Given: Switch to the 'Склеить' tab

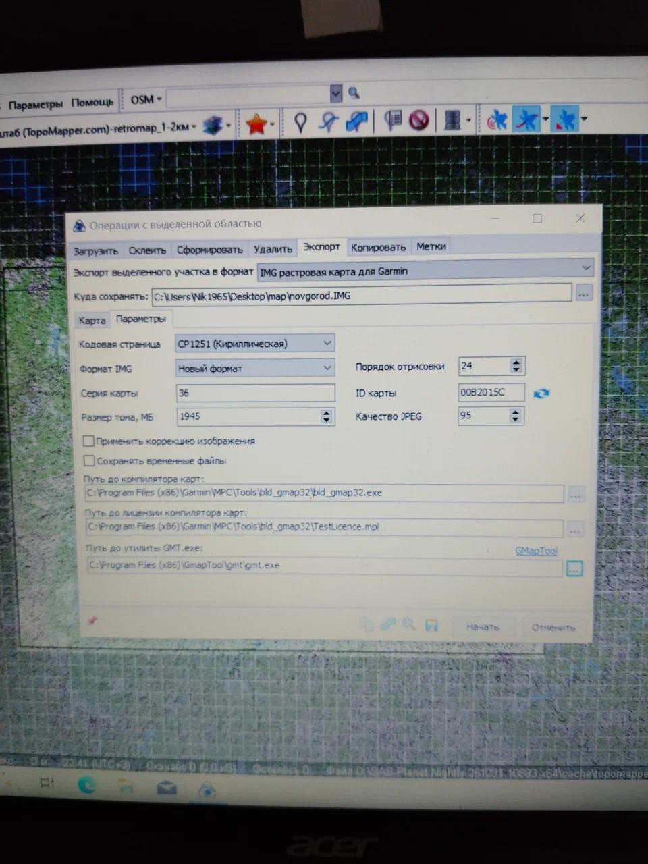Looking at the screenshot, I should coord(147,250).
